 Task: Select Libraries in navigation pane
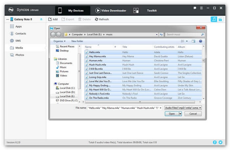(x=60, y=59)
